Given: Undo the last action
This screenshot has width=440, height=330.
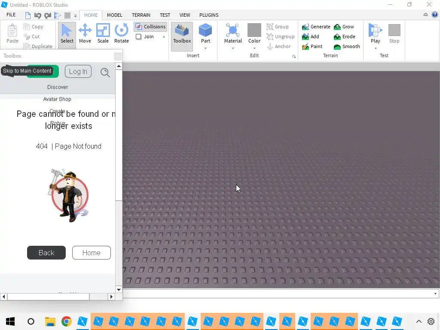Looking at the screenshot, I should pyautogui.click(x=38, y=15).
